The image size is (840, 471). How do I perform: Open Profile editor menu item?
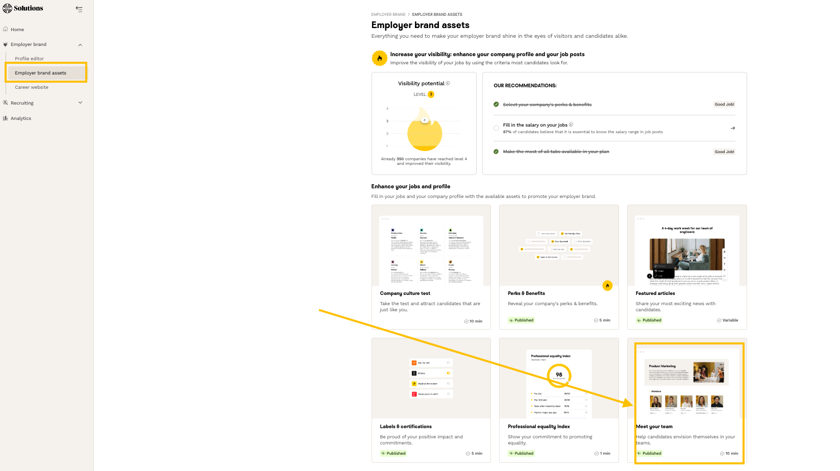(x=29, y=59)
